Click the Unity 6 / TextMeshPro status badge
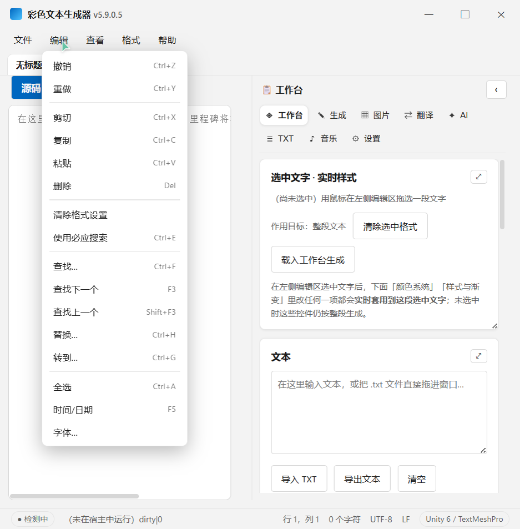The width and height of the screenshot is (520, 529). point(465,519)
